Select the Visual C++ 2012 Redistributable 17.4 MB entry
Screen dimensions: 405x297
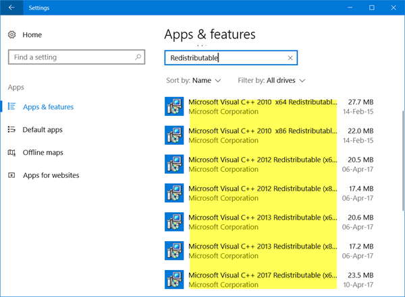(x=263, y=193)
